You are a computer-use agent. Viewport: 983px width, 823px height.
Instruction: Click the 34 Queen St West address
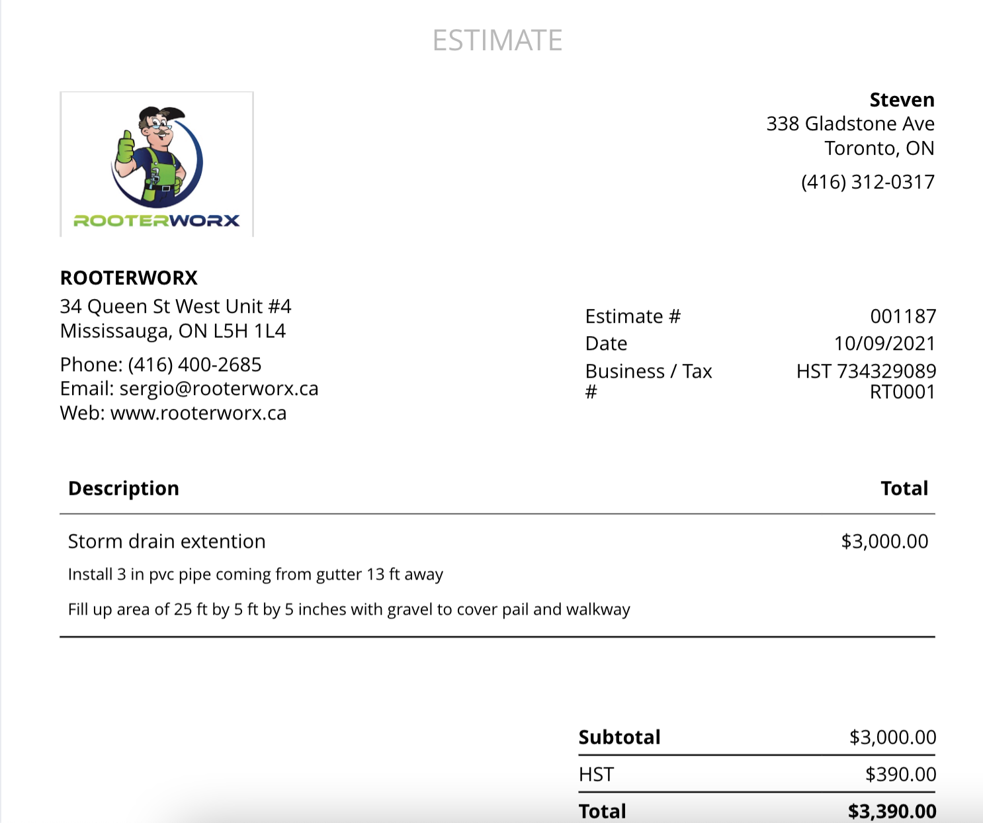point(175,307)
